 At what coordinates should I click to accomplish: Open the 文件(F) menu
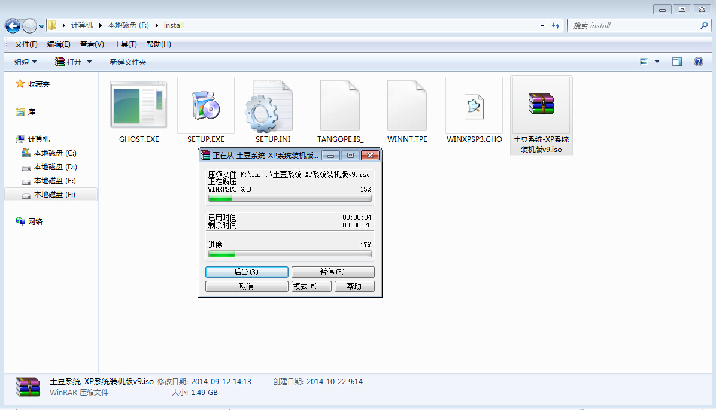pyautogui.click(x=26, y=44)
